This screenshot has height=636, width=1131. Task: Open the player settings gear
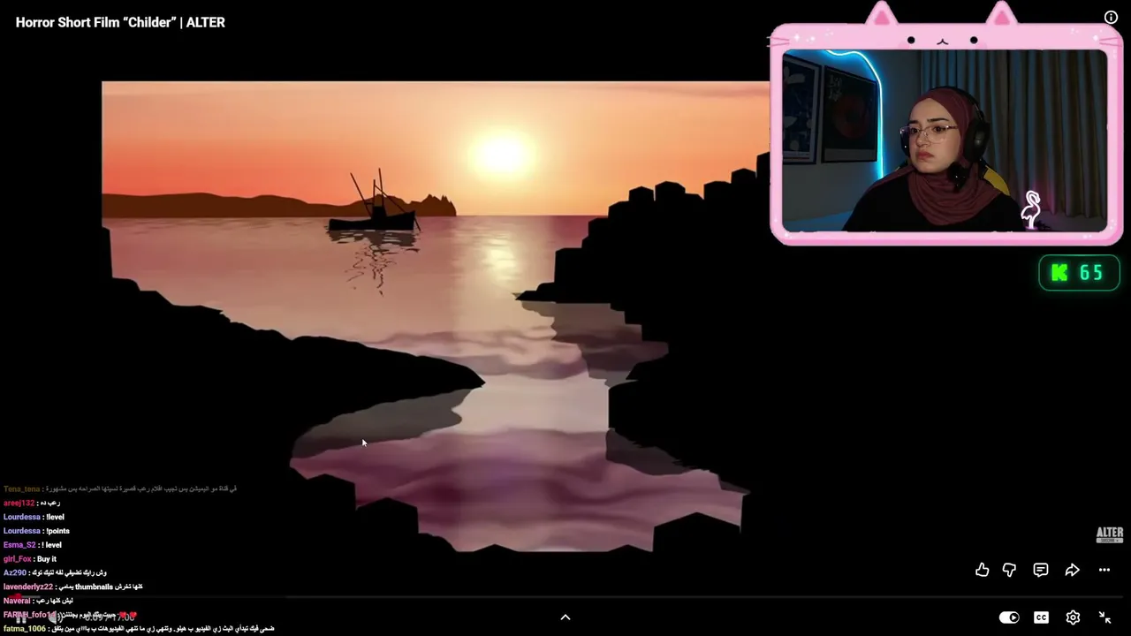1073,617
